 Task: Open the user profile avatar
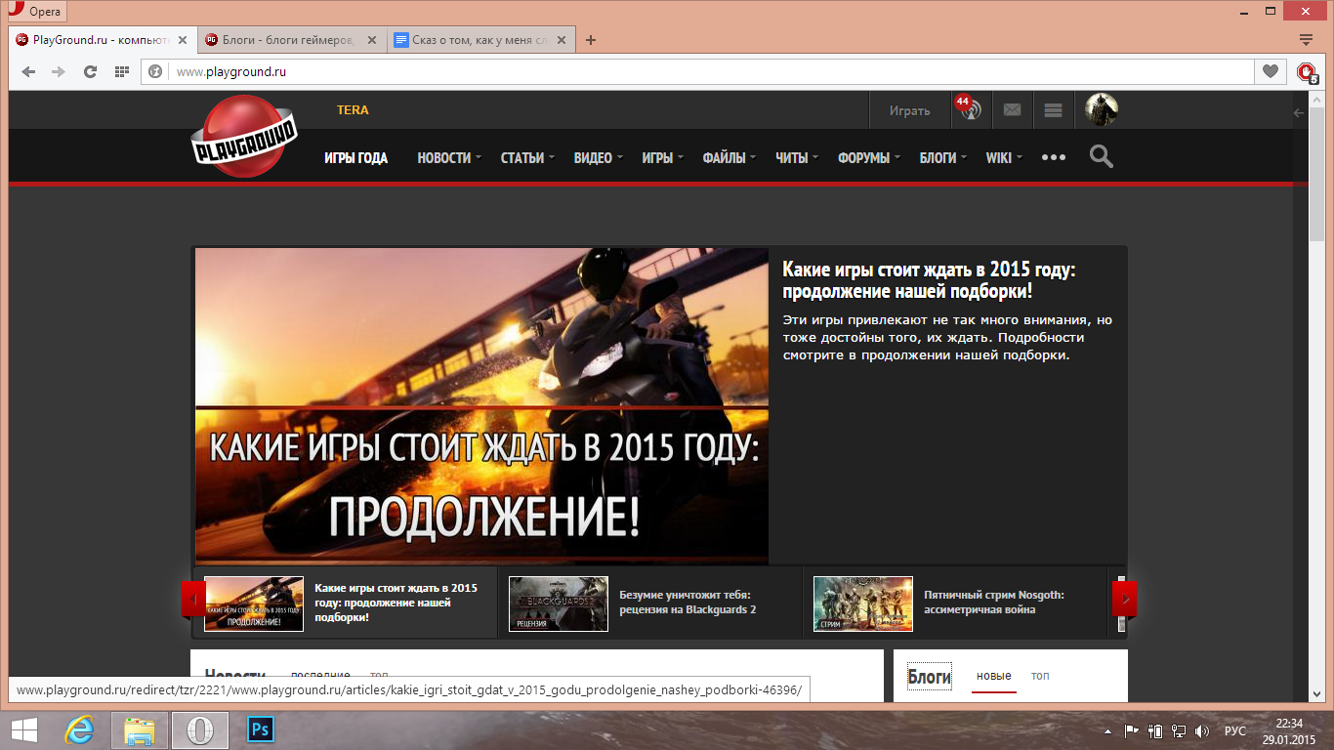point(1102,110)
